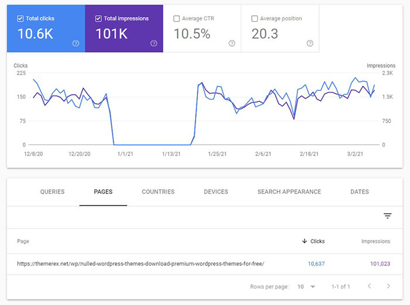Click help icon on Total clicks card
Viewport: 410px width, 305px height.
click(76, 43)
